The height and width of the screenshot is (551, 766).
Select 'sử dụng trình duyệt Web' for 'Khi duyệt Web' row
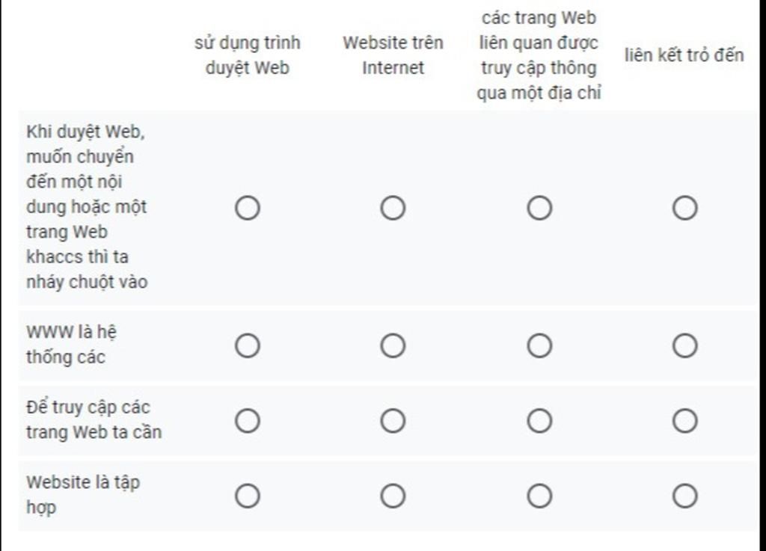coord(247,208)
